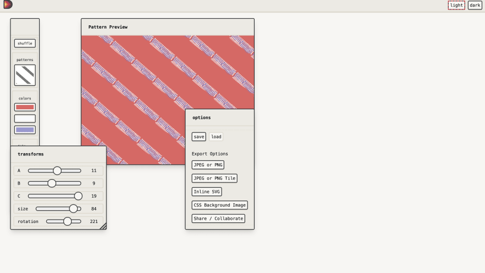Click the shuffle button
Viewport: 485px width, 273px height.
(25, 43)
